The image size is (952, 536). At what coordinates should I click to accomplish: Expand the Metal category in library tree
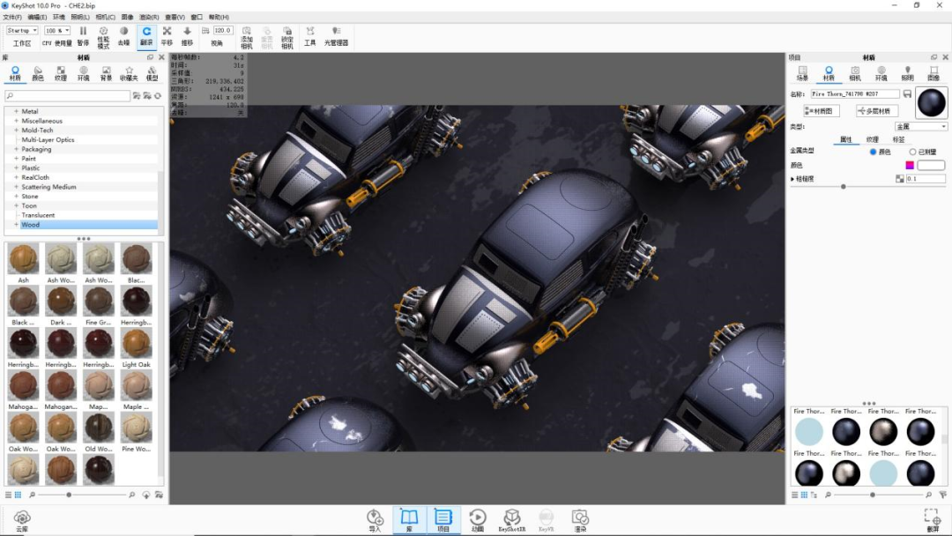[17, 111]
